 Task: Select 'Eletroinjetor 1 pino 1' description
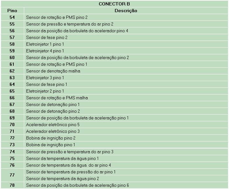(x=45, y=44)
